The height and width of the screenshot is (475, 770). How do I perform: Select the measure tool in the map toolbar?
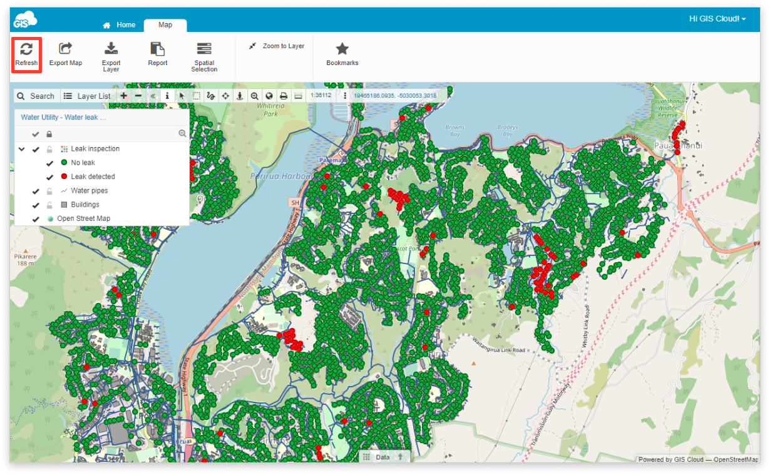pyautogui.click(x=212, y=95)
